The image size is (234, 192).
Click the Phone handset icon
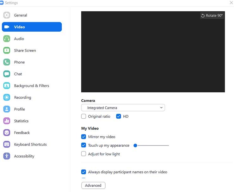(7, 62)
